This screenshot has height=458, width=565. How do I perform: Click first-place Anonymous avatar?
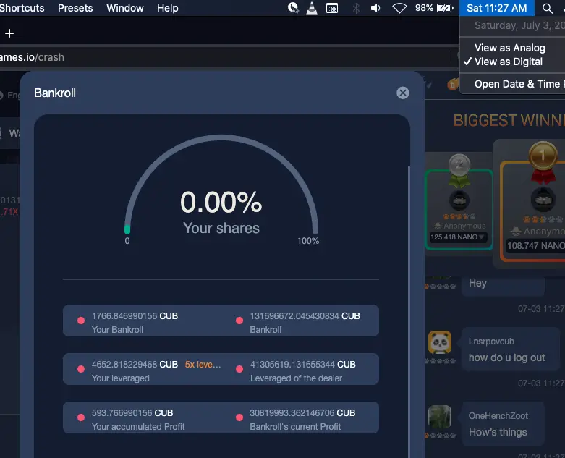tap(543, 199)
